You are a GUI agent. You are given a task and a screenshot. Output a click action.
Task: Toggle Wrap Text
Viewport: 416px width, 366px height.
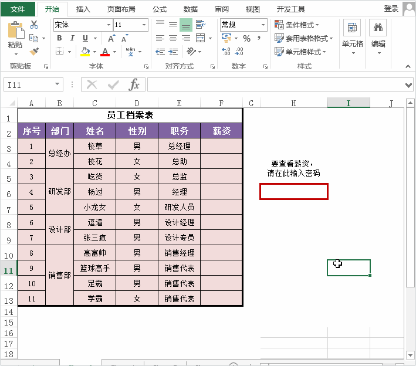pyautogui.click(x=201, y=25)
